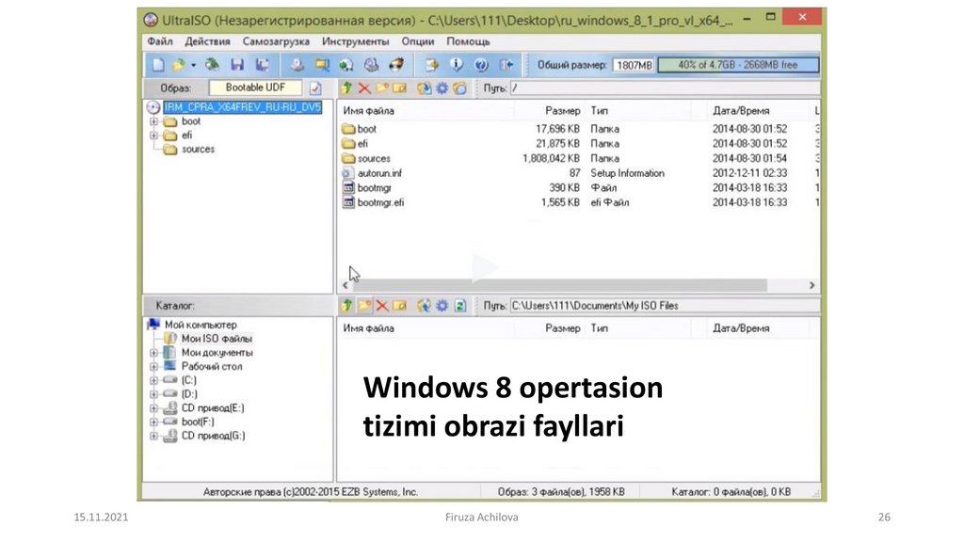Select the efi folder row sized 21,875 KB

579,143
